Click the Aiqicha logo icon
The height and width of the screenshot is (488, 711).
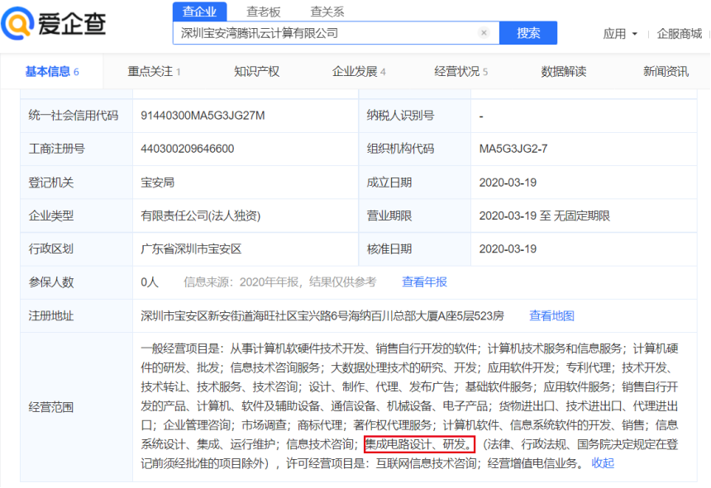coord(17,24)
